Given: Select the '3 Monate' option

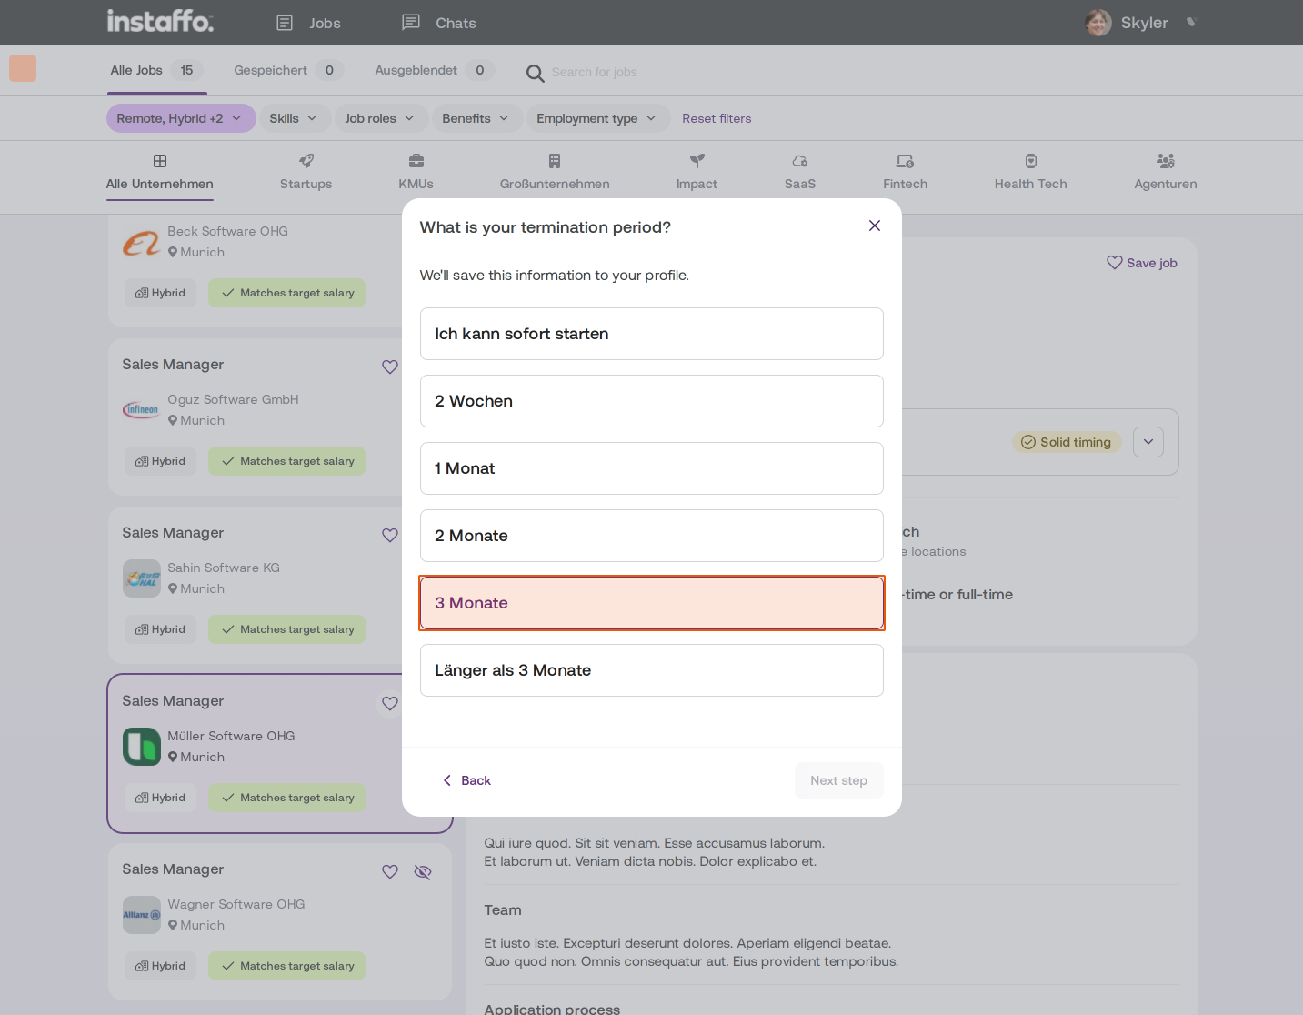Looking at the screenshot, I should (652, 603).
